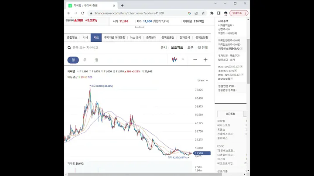Toggle the browser side panel
Image resolution: width=314 pixels, height=176 pixels.
(218, 13)
